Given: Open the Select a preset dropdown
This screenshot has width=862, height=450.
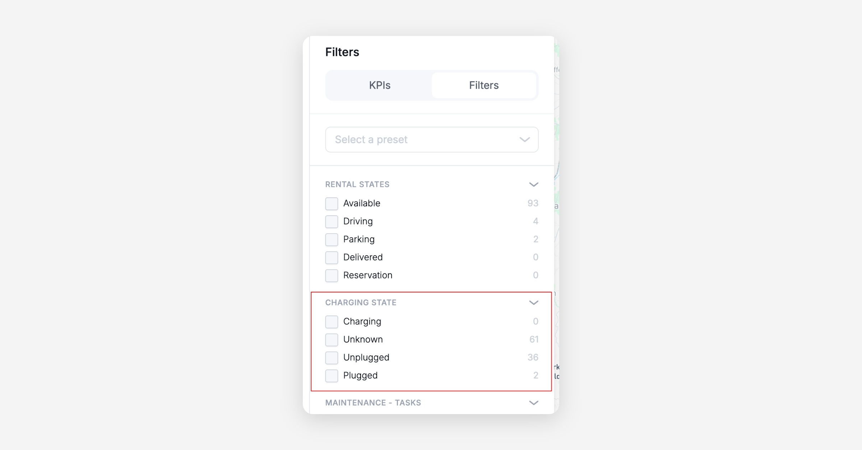Looking at the screenshot, I should coord(431,140).
